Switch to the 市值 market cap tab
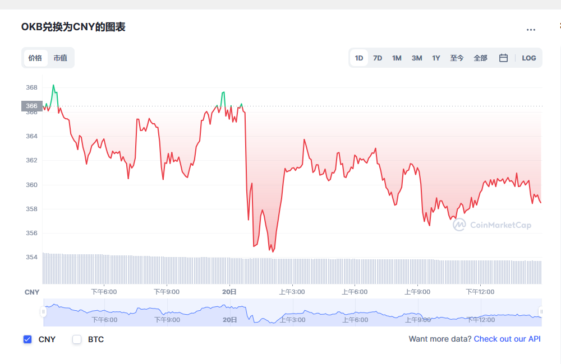The width and height of the screenshot is (561, 364). coord(61,58)
